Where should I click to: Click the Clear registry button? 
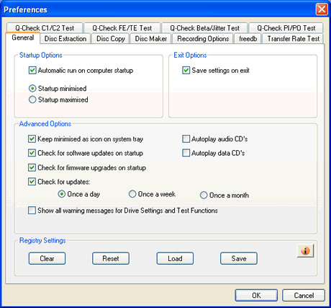coord(47,258)
